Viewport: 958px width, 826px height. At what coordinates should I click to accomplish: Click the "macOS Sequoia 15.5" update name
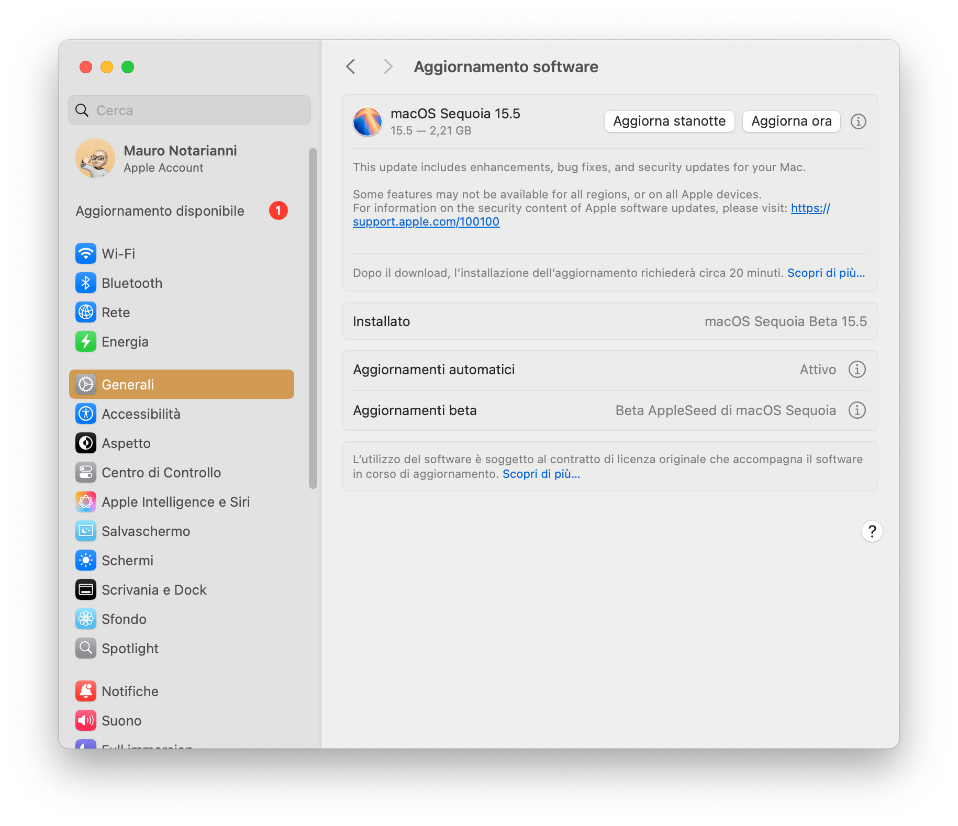(x=455, y=114)
